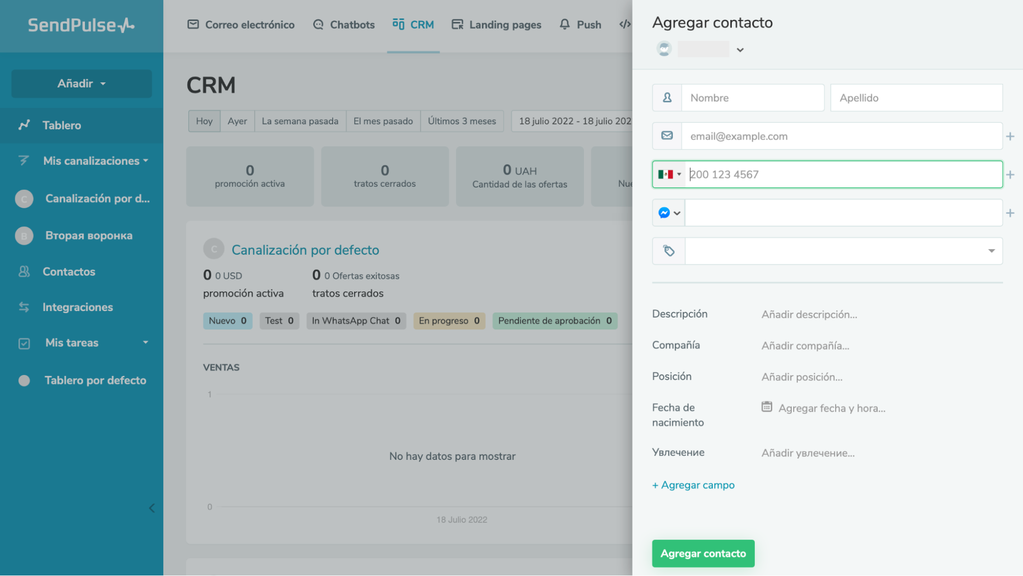Select El mes pasado filter
1023x576 pixels.
[383, 121]
